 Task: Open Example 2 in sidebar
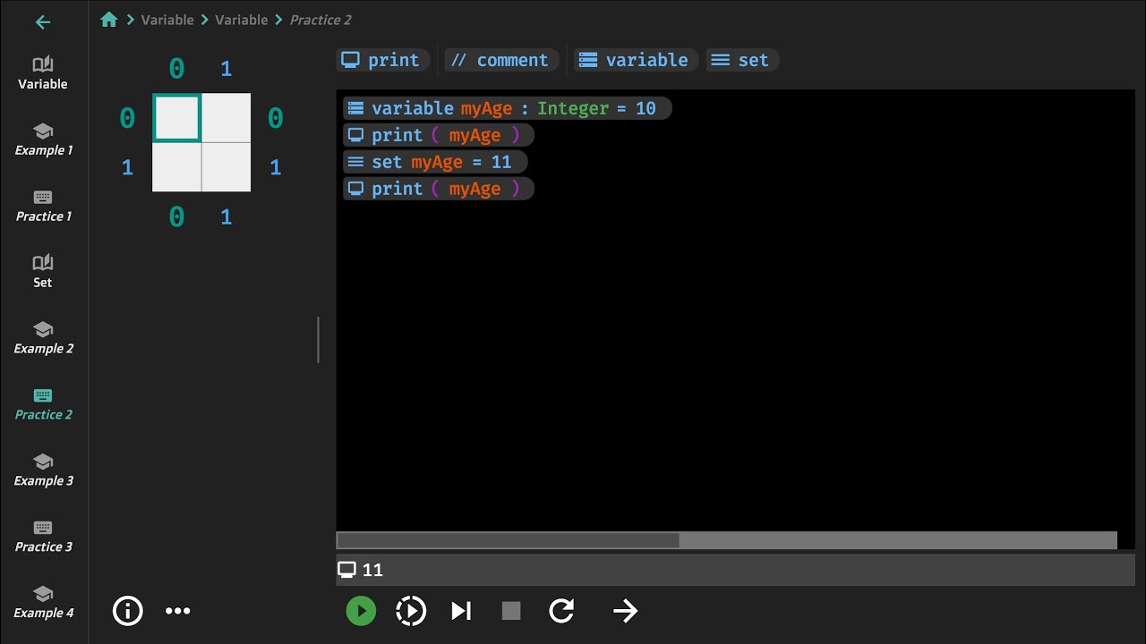pos(43,338)
